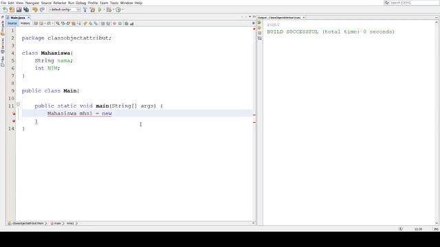440x247 pixels.
Task: Toggle Rectangular Selection editor icon
Action: click(79, 23)
